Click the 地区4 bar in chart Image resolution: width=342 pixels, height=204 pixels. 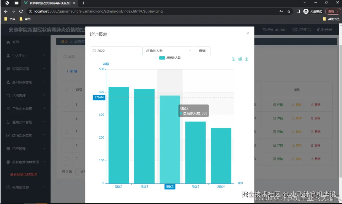point(221,156)
